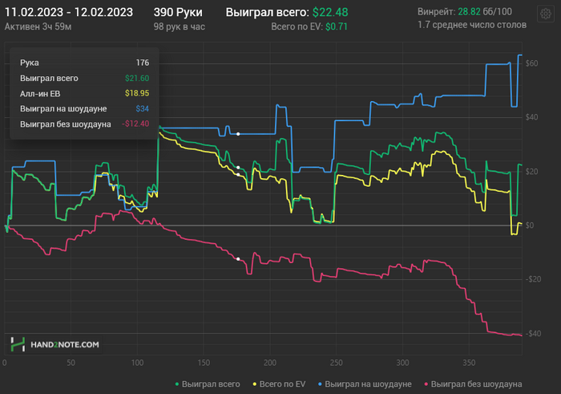Click the tooltip showdown value $34
Screen dimensions: 561x394
coord(143,108)
